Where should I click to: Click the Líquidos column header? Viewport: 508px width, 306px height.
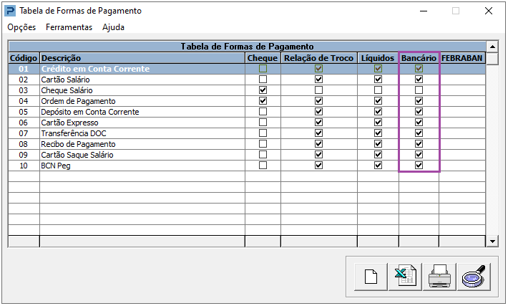[x=378, y=58]
